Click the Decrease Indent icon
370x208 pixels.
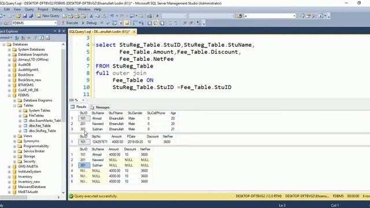click(x=185, y=23)
